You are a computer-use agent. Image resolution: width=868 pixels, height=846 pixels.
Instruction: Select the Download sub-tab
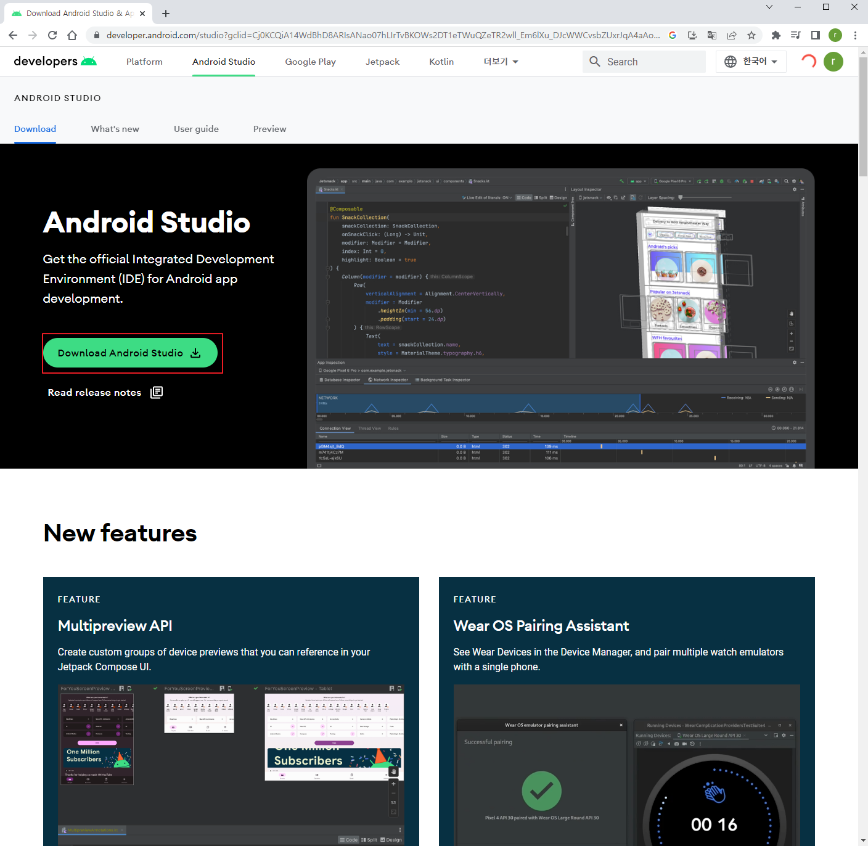pos(35,129)
